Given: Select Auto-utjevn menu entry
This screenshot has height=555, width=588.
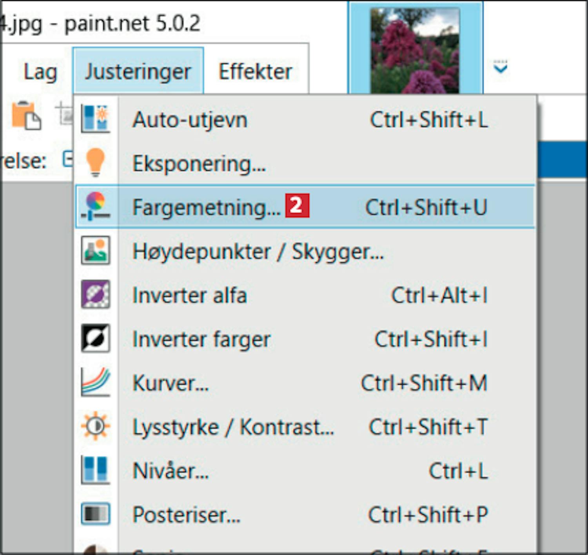Looking at the screenshot, I should [x=190, y=120].
